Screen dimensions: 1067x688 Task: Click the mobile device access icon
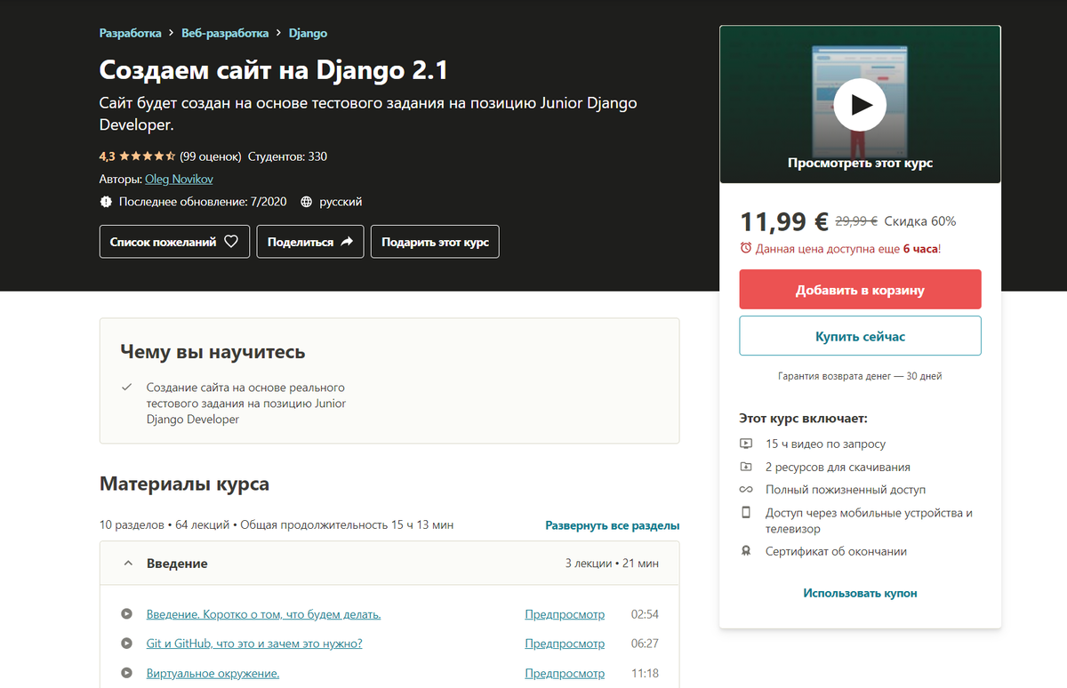coord(746,513)
